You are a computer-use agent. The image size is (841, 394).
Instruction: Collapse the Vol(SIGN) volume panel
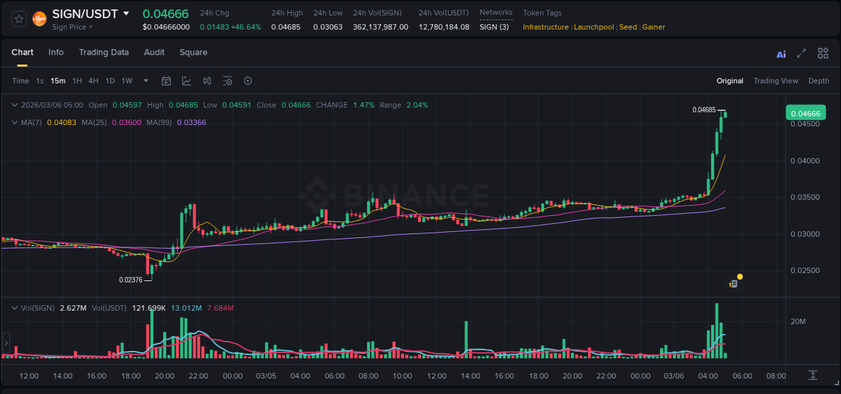click(x=15, y=308)
